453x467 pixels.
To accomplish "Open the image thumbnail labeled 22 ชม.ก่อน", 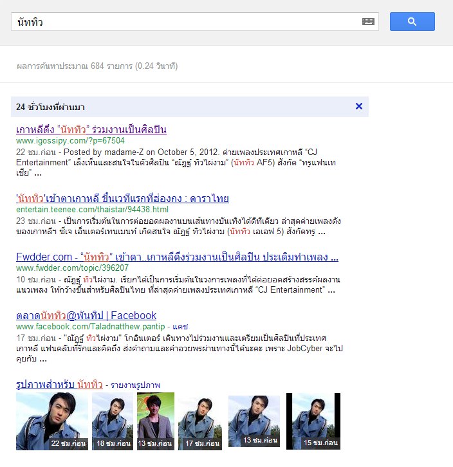I will point(52,421).
